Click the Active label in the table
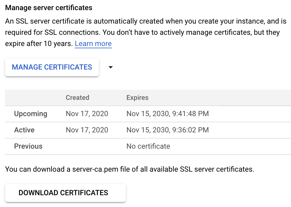This screenshot has height=207, width=291. pos(24,130)
